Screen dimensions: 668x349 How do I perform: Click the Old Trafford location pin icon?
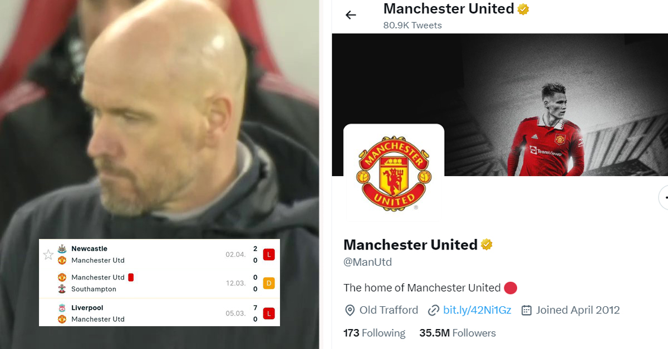350,310
